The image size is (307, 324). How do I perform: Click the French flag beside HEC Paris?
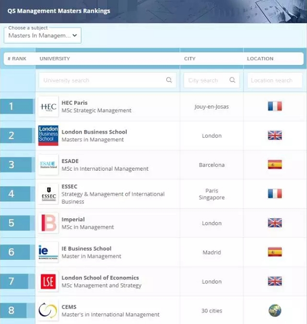275,107
